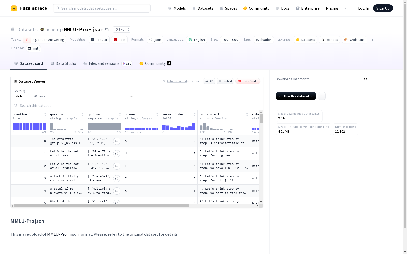The width and height of the screenshot is (407, 254).
Task: Click the Question Answering task tag
Action: (x=45, y=40)
